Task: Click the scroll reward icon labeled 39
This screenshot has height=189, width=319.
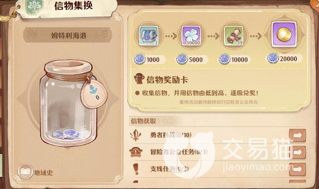Action: click(233, 36)
